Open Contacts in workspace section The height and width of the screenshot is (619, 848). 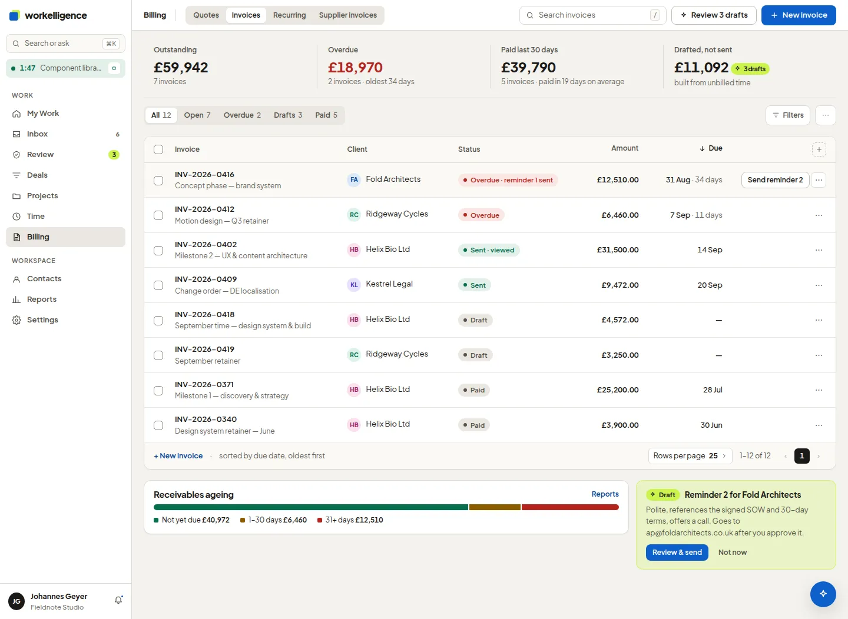[x=65, y=279]
